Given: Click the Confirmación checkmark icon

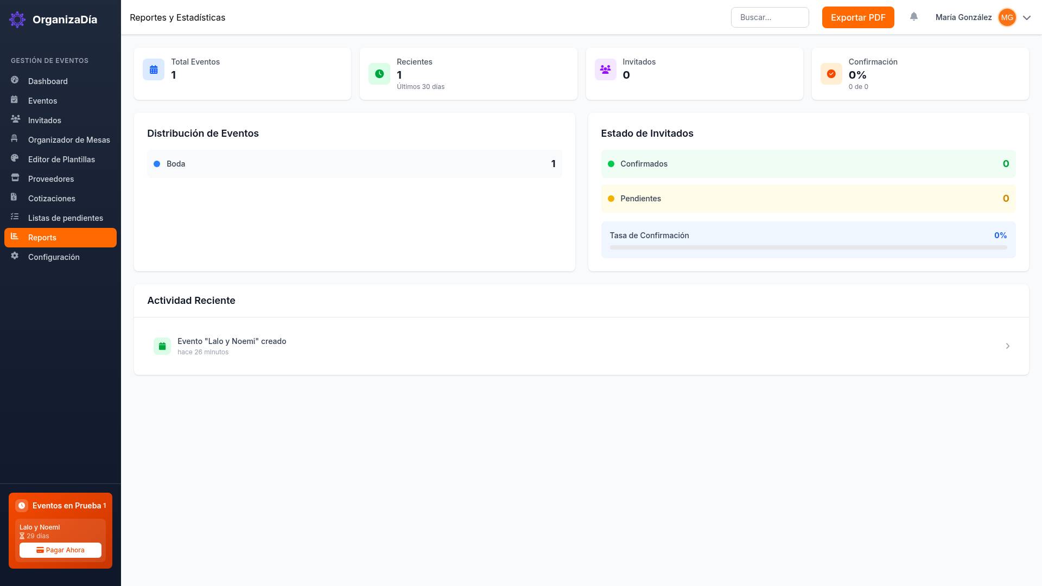Looking at the screenshot, I should point(831,74).
